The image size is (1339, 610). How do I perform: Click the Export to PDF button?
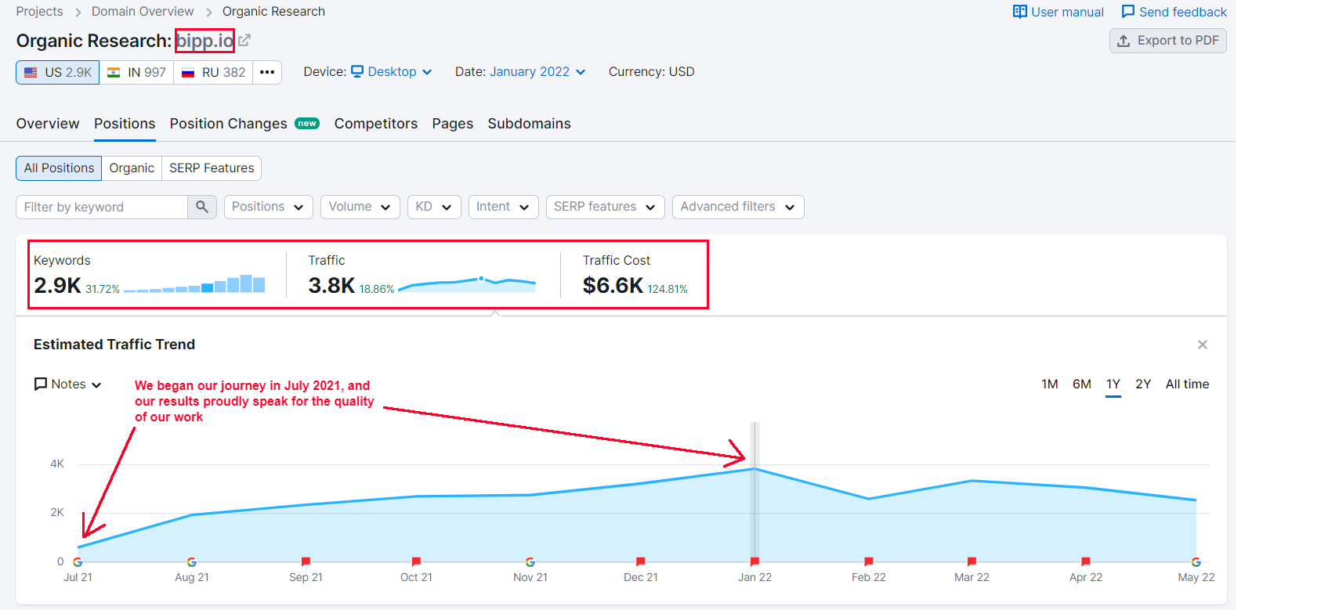point(1167,41)
